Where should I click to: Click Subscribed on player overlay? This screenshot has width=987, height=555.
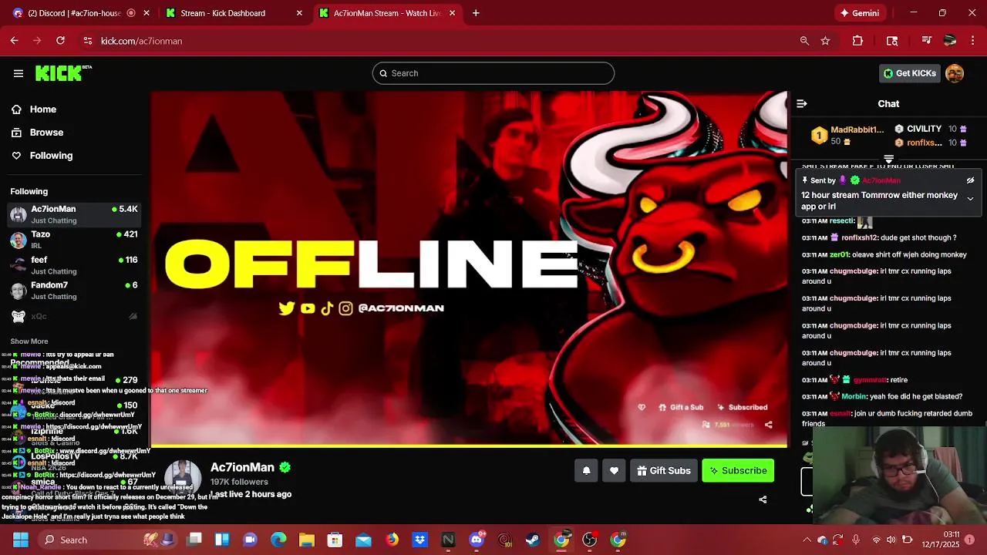point(742,407)
